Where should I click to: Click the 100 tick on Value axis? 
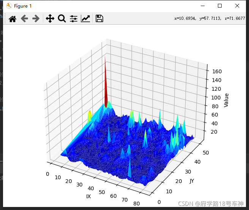(x=216, y=98)
